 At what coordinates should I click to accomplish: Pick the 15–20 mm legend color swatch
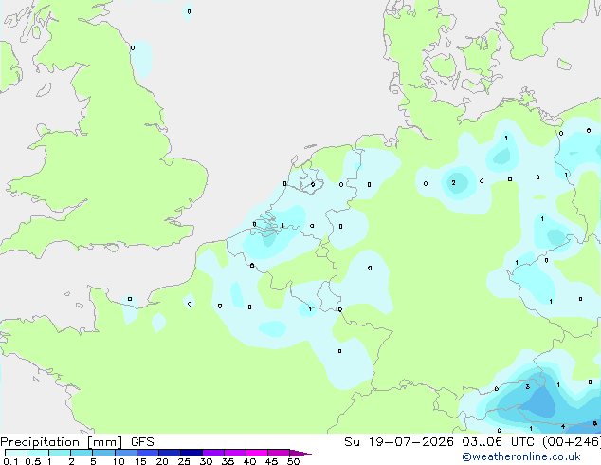(147, 453)
